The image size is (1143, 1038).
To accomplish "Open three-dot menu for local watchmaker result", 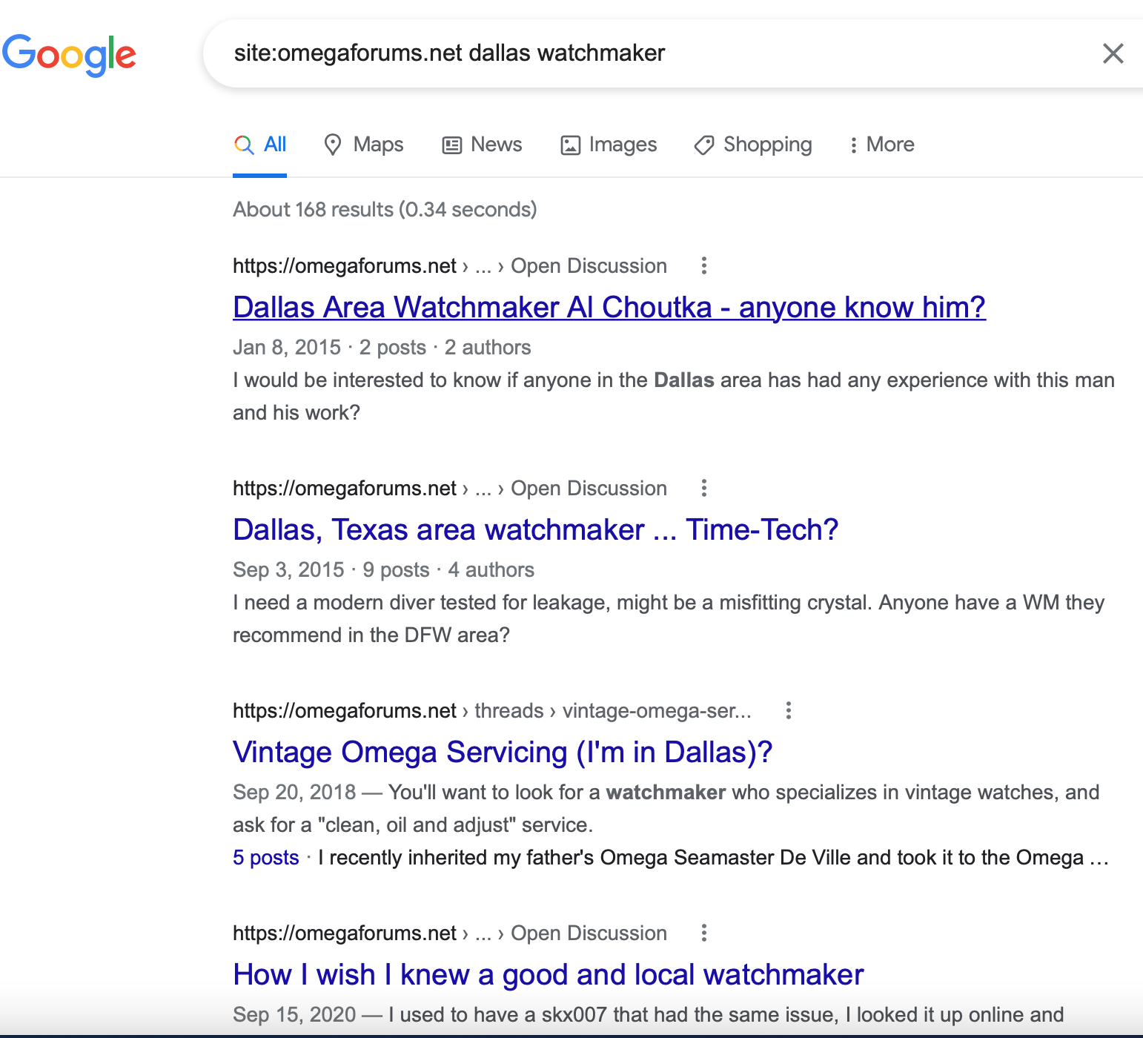I will (703, 933).
